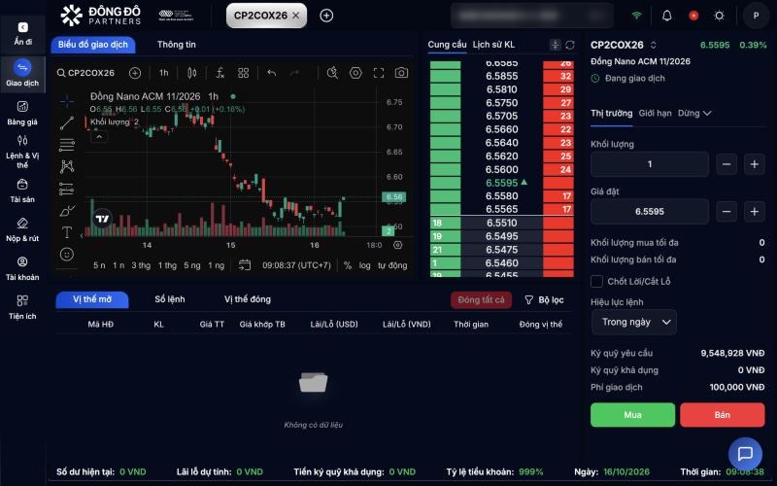777x486 pixels.
Task: Close the CP2COX26 tab
Action: (296, 16)
